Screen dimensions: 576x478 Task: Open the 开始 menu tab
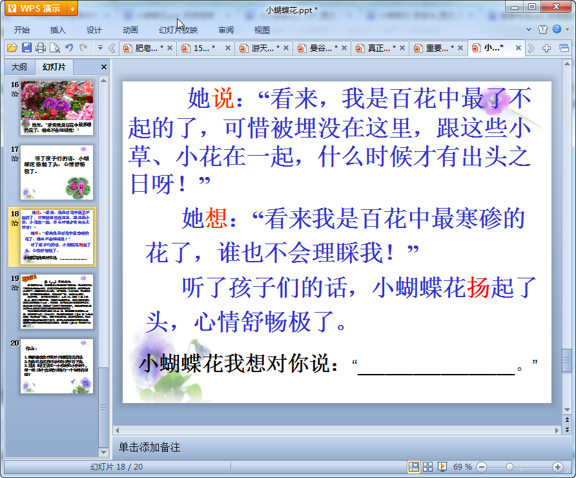point(22,30)
